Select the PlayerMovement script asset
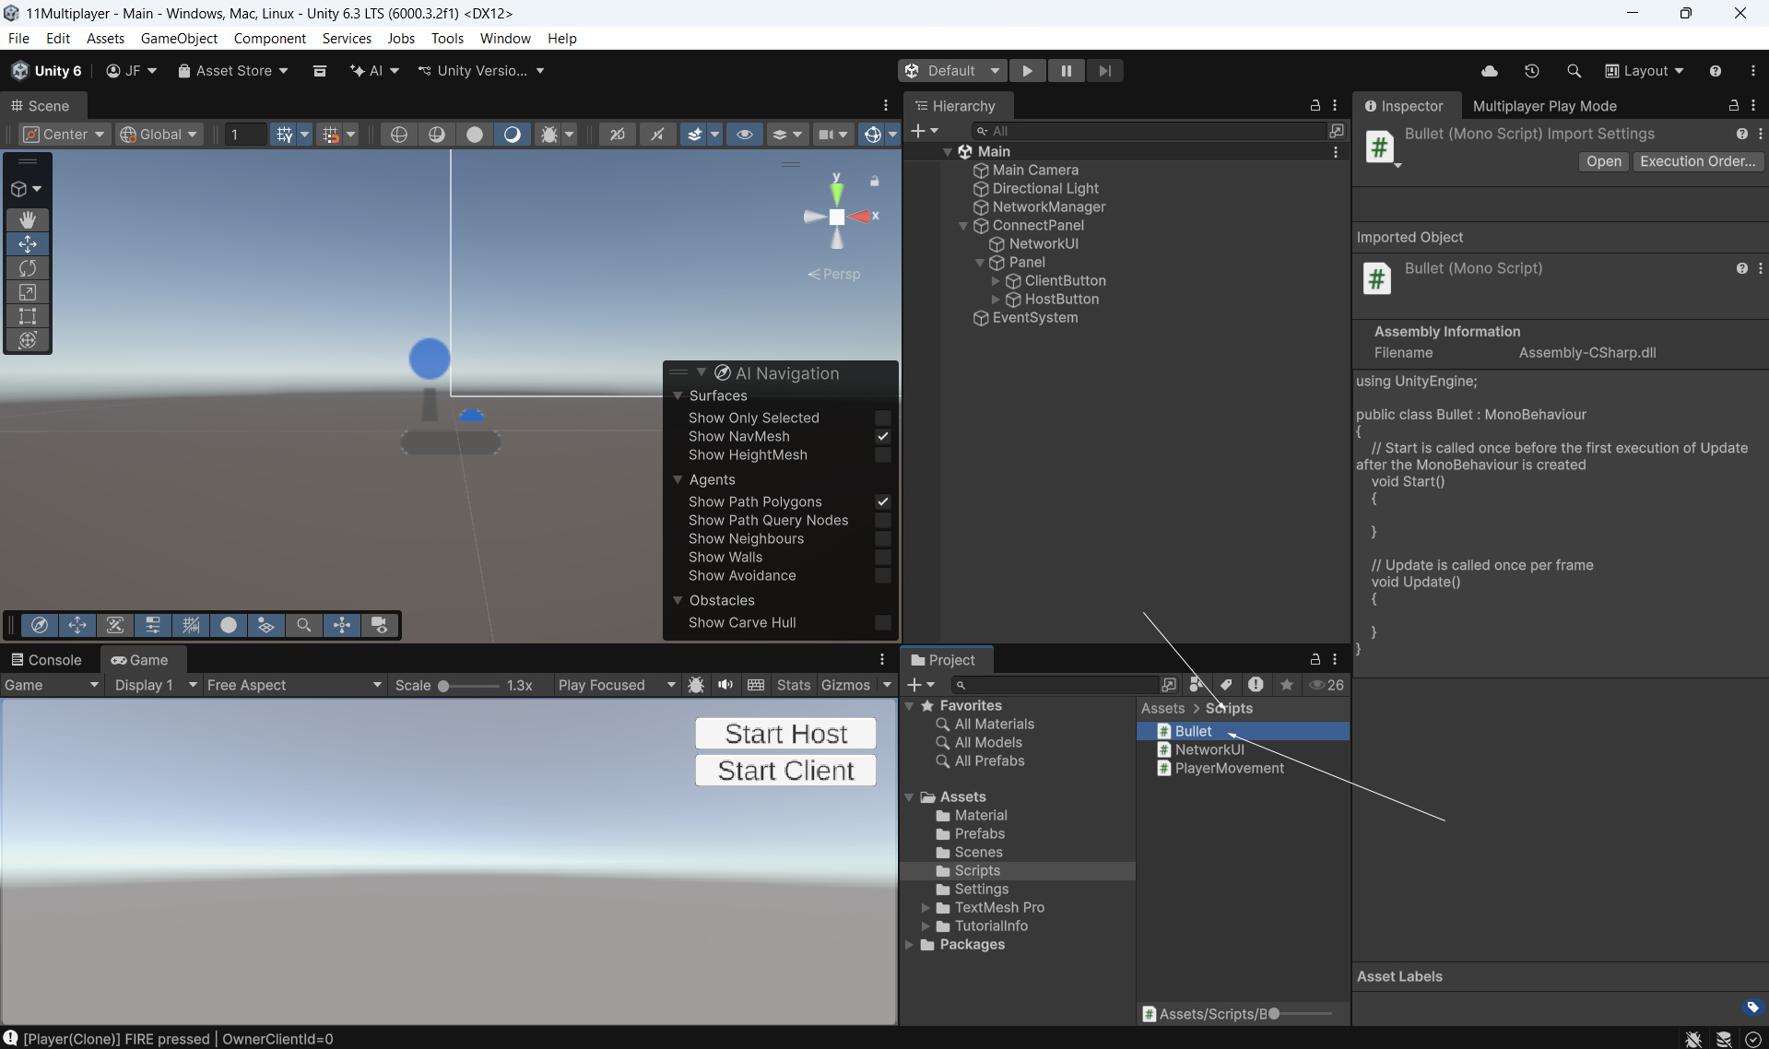Viewport: 1769px width, 1049px height. tap(1228, 768)
